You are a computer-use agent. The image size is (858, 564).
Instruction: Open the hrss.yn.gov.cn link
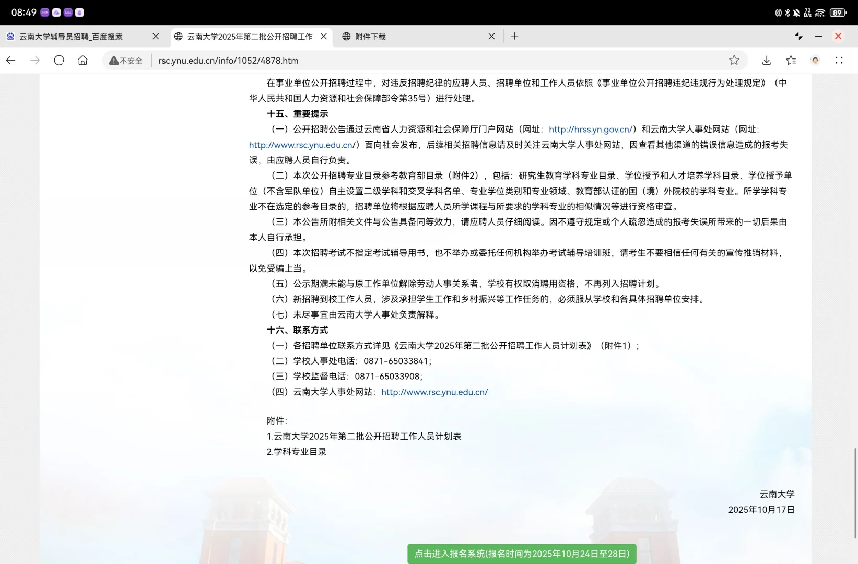click(x=591, y=130)
